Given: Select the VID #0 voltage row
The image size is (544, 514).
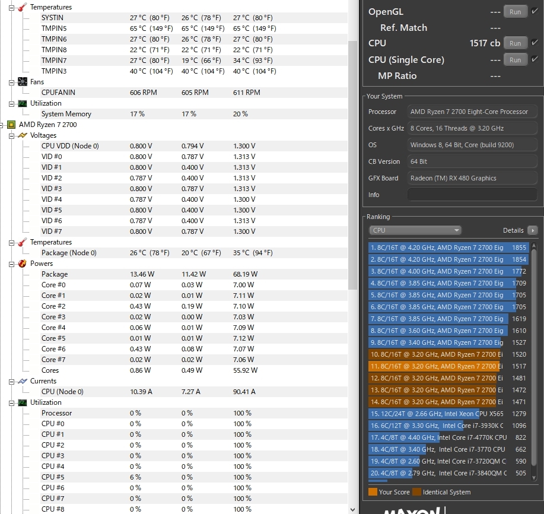Looking at the screenshot, I should tap(194, 157).
